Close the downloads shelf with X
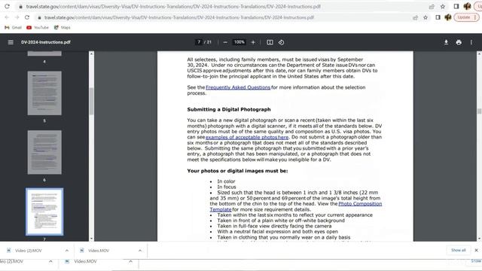Viewport: 482px width, 271px height. 476,250
